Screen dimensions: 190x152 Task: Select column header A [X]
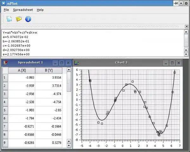point(22,70)
